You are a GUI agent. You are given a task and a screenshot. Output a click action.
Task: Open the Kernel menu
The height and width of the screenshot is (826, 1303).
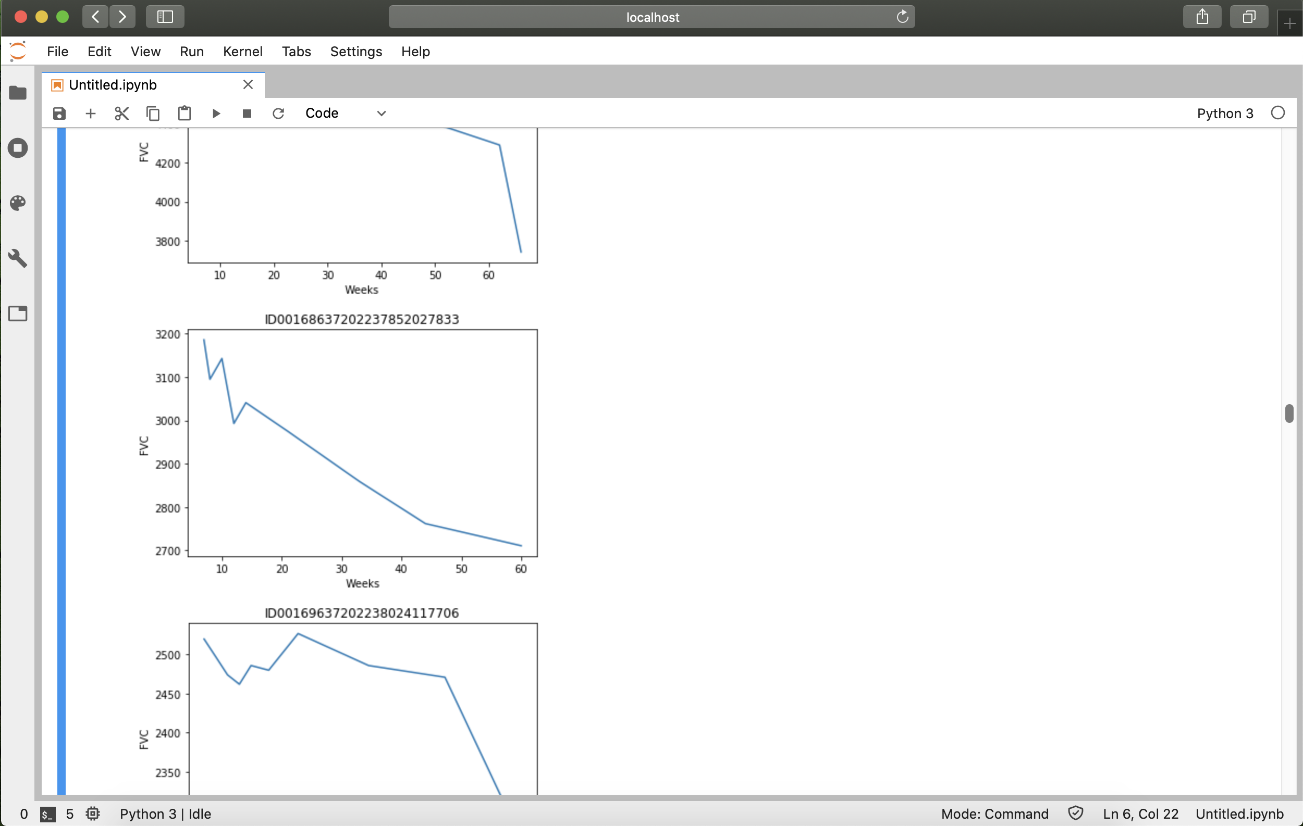(242, 52)
